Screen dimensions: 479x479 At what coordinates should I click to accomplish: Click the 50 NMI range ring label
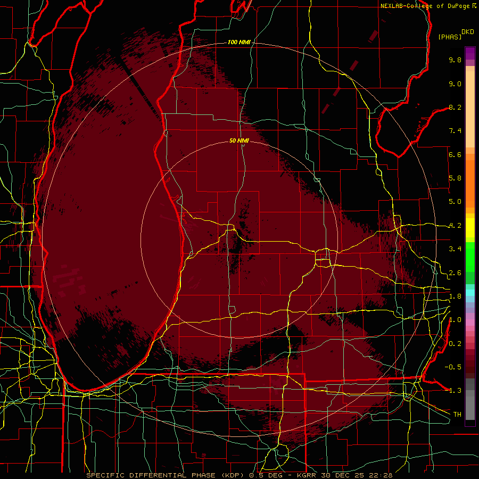[x=239, y=141]
